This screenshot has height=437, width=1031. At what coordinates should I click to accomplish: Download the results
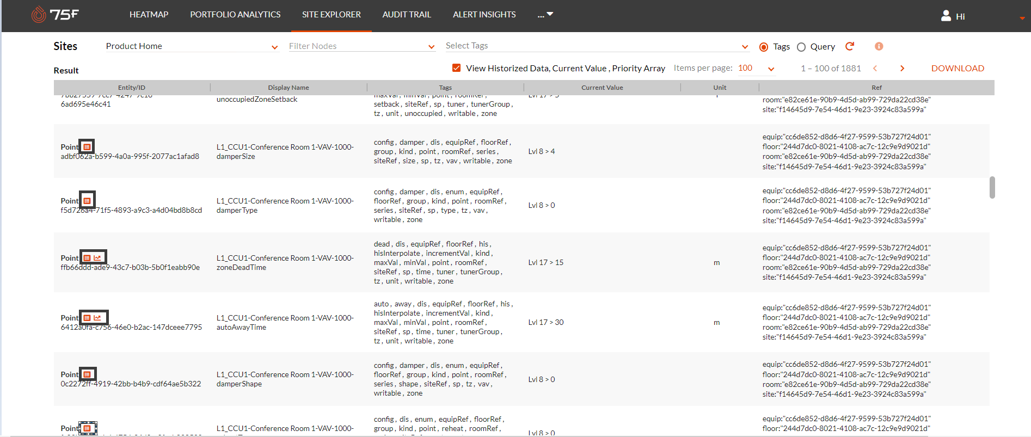958,68
